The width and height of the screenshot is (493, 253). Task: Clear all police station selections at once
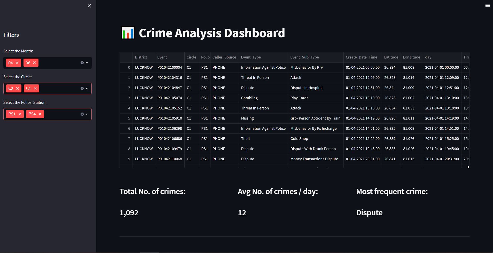[82, 114]
